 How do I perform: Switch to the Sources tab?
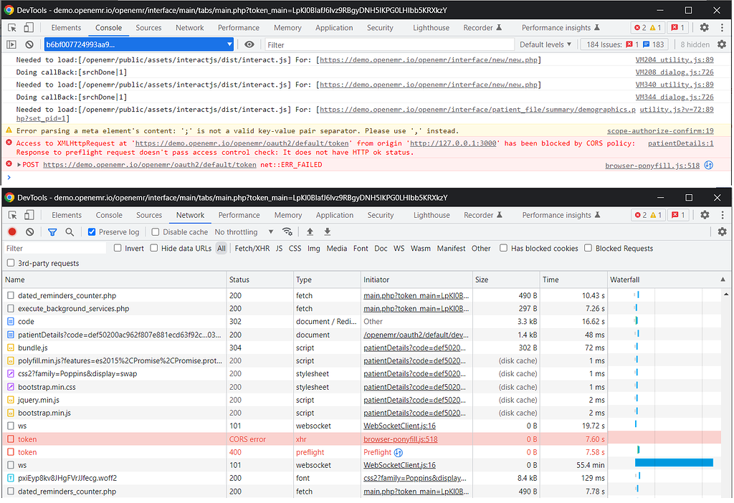point(148,28)
